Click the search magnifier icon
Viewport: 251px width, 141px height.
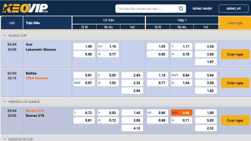point(181,9)
